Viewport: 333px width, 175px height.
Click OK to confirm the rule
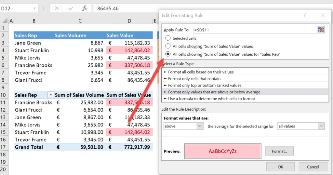(280, 167)
